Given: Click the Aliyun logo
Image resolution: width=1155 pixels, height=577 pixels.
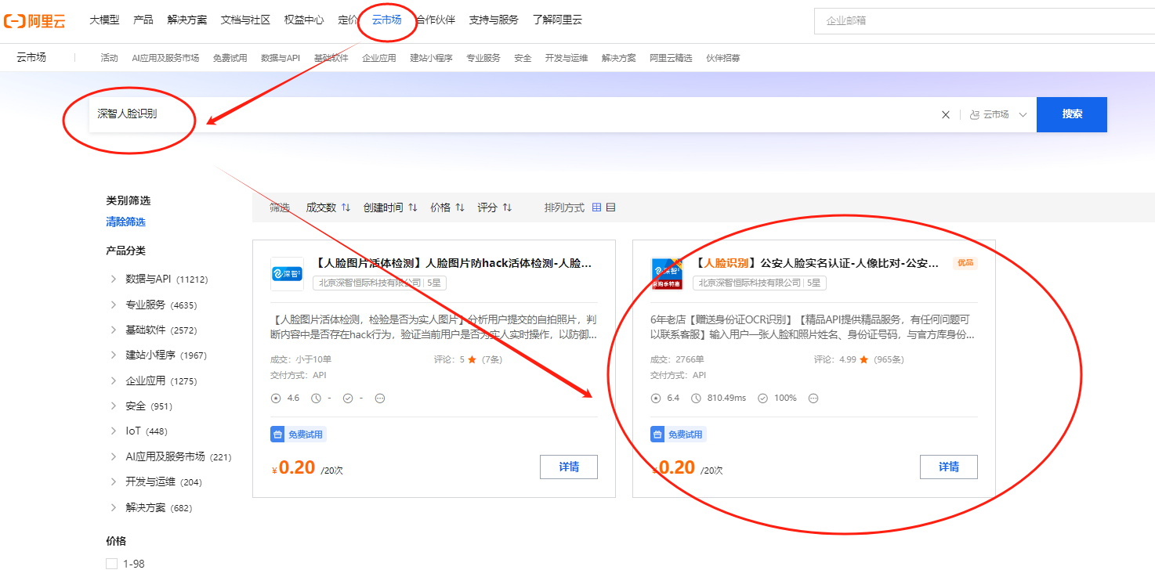Looking at the screenshot, I should pyautogui.click(x=34, y=20).
